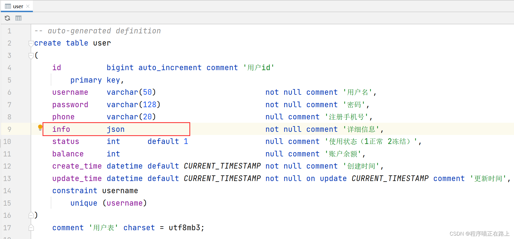Click the 'create_time' column name
514x239 pixels.
[x=77, y=166]
